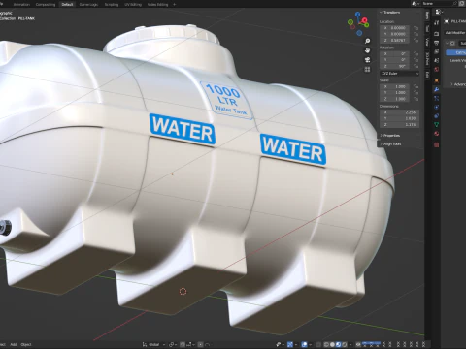Select the highlighted Catmull-Clark button
The width and height of the screenshot is (466, 349).
point(456,52)
